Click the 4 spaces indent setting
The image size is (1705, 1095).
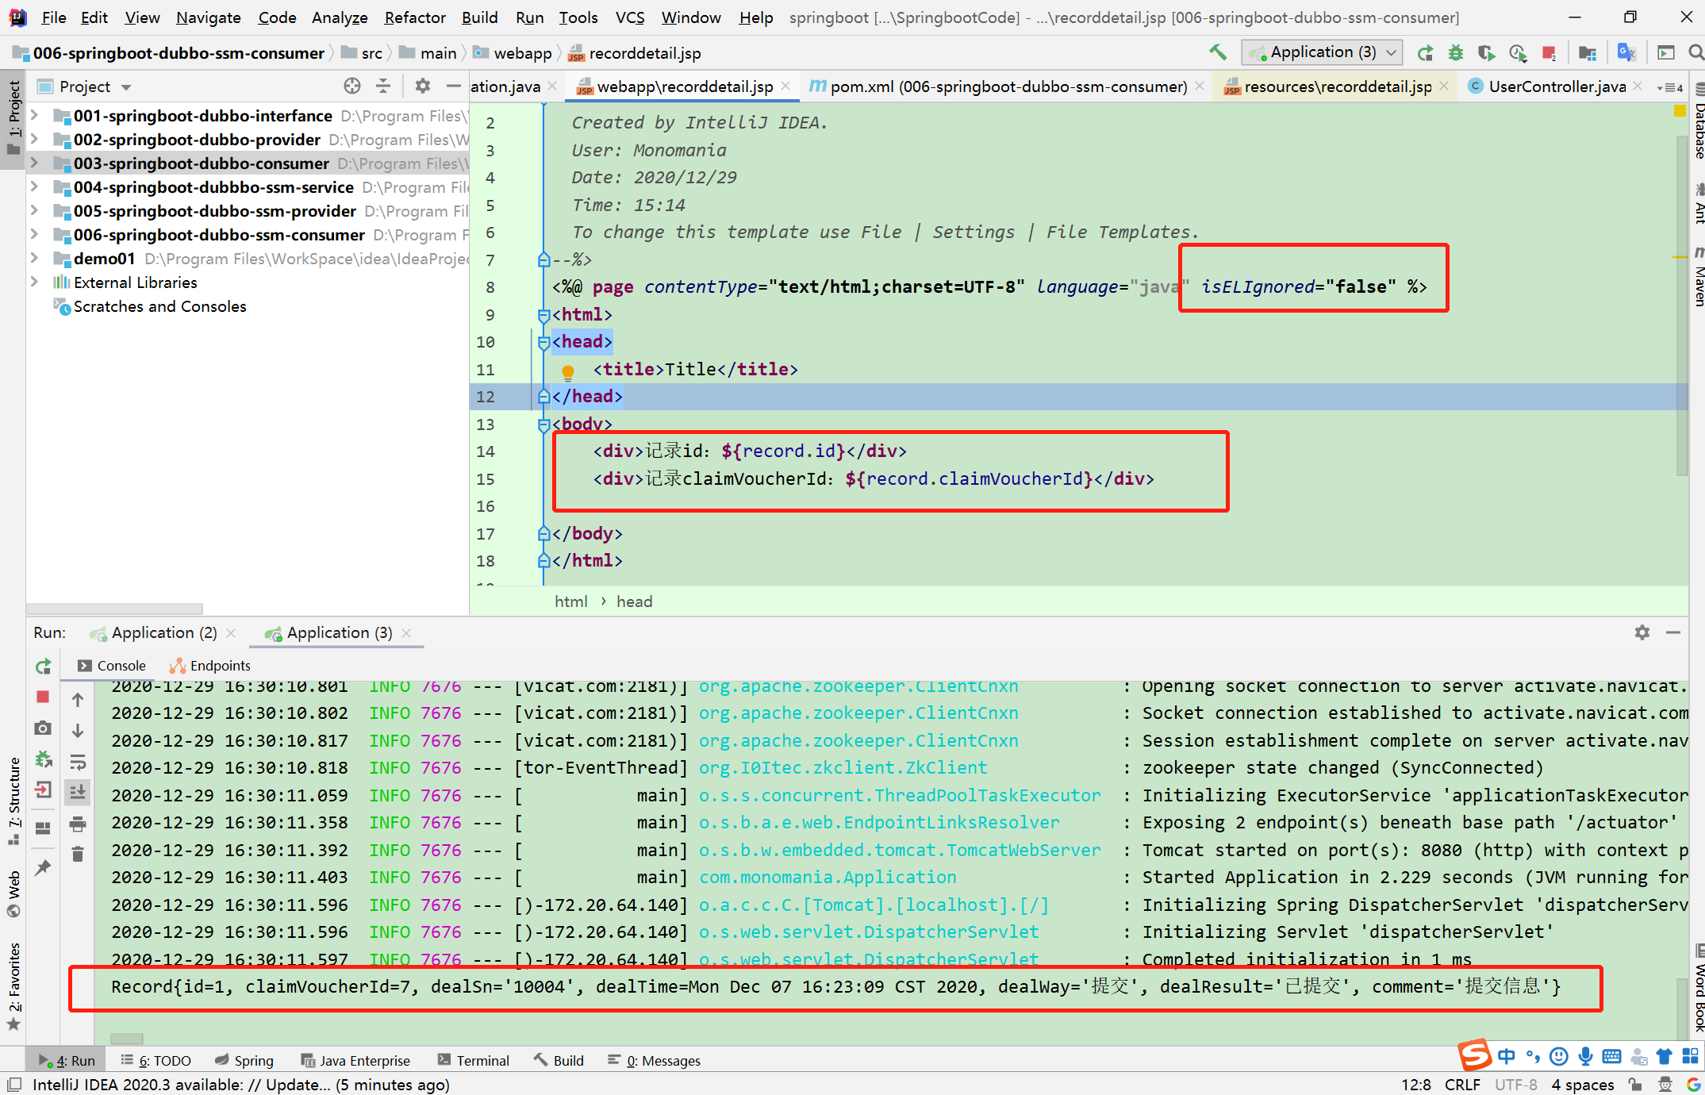click(1582, 1084)
